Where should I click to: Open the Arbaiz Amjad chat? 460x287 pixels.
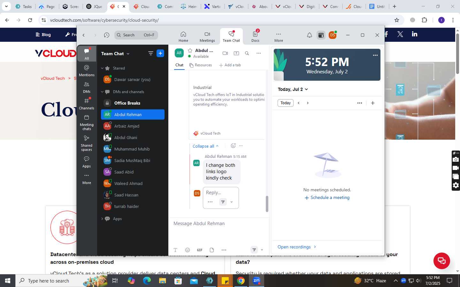click(x=133, y=126)
